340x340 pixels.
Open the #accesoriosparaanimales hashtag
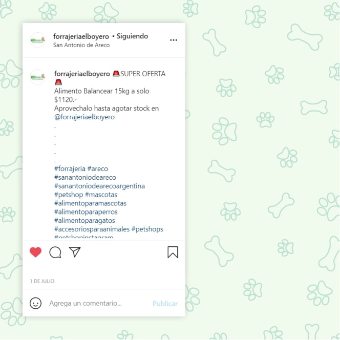(92, 229)
